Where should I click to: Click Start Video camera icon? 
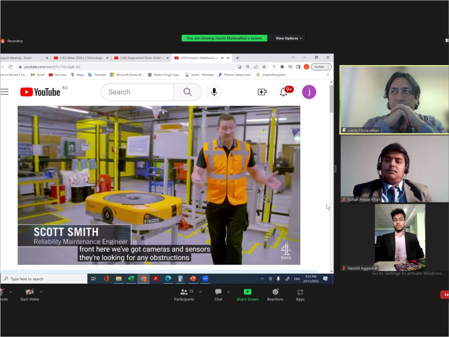coord(30,292)
